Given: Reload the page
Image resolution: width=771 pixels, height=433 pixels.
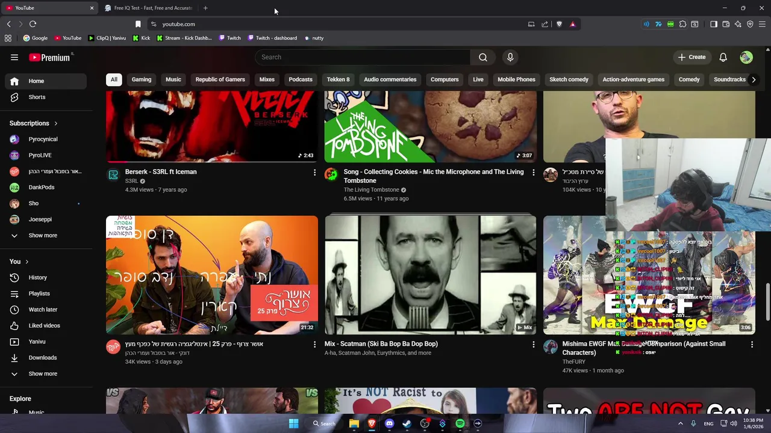Looking at the screenshot, I should coord(33,24).
